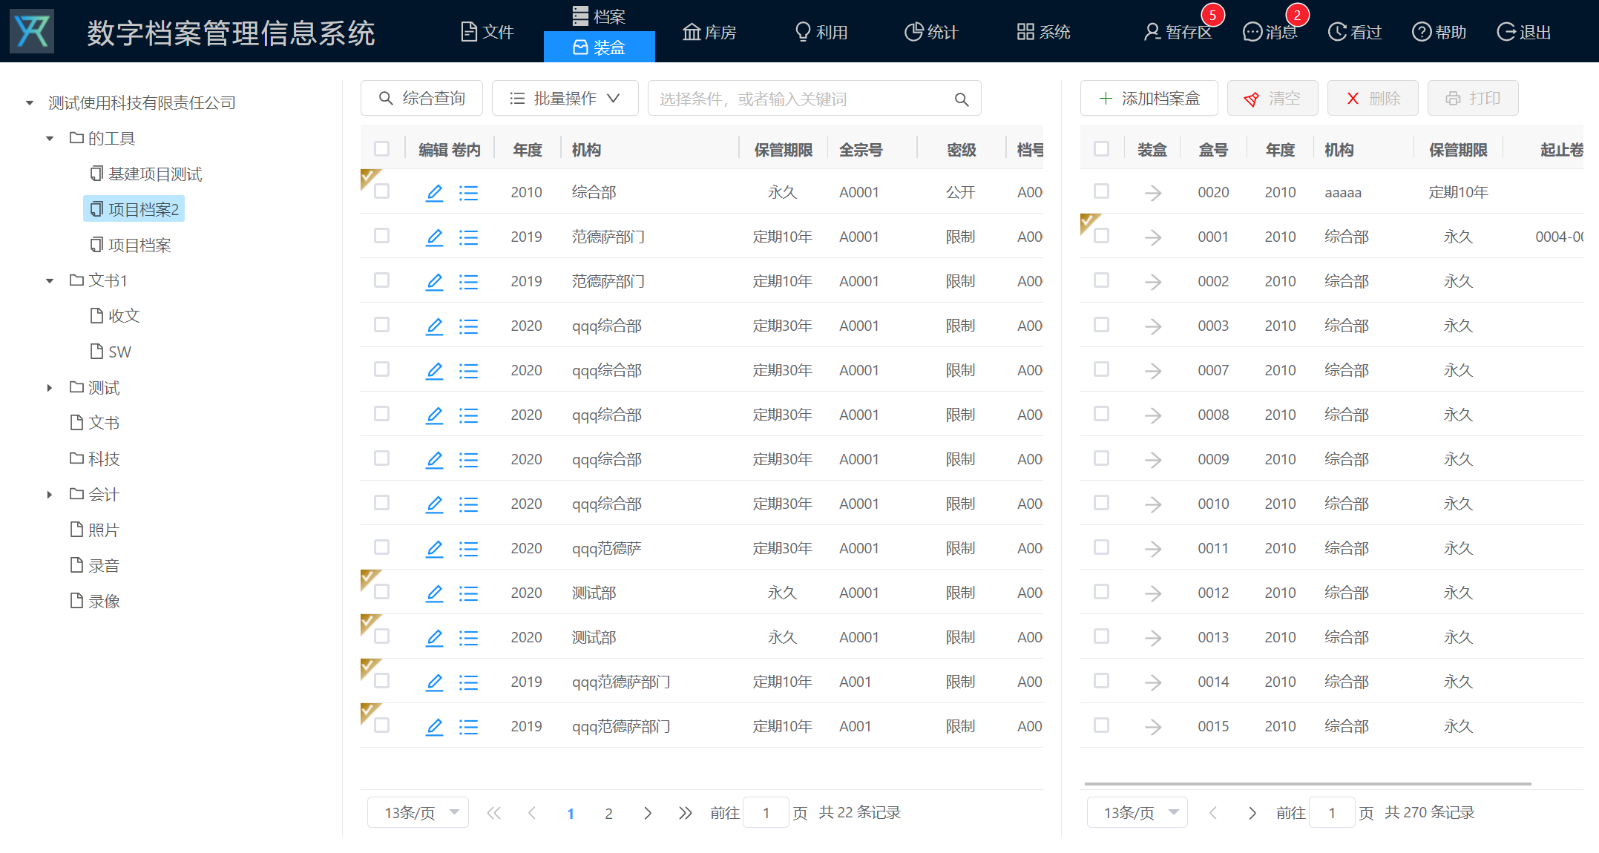Open right table 13条/页 page size dropdown

(1137, 813)
